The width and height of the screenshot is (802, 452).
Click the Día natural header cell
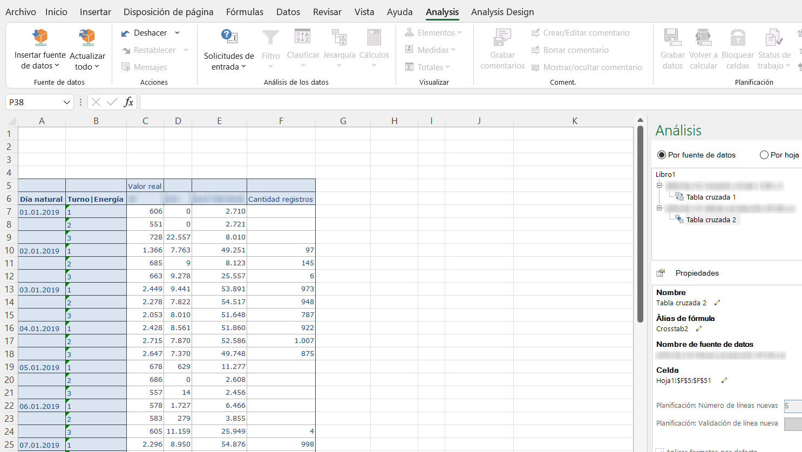coord(42,198)
